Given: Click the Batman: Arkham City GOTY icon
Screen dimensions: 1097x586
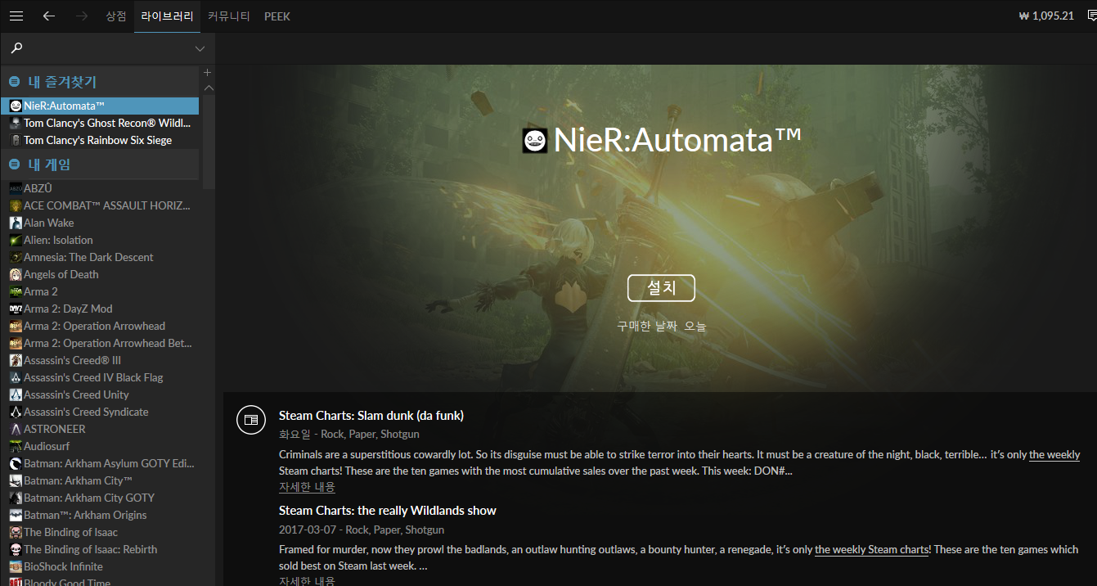Looking at the screenshot, I should (16, 498).
